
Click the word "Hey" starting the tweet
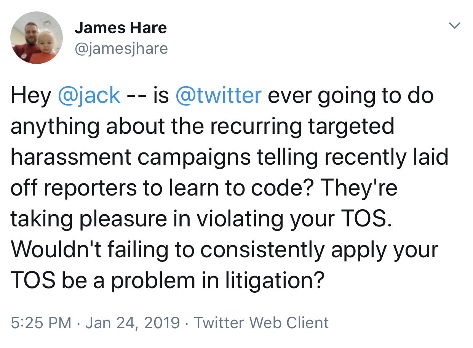pyautogui.click(x=31, y=95)
